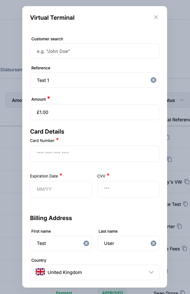
Task: Click the APPROVED status badge
Action: tap(113, 292)
